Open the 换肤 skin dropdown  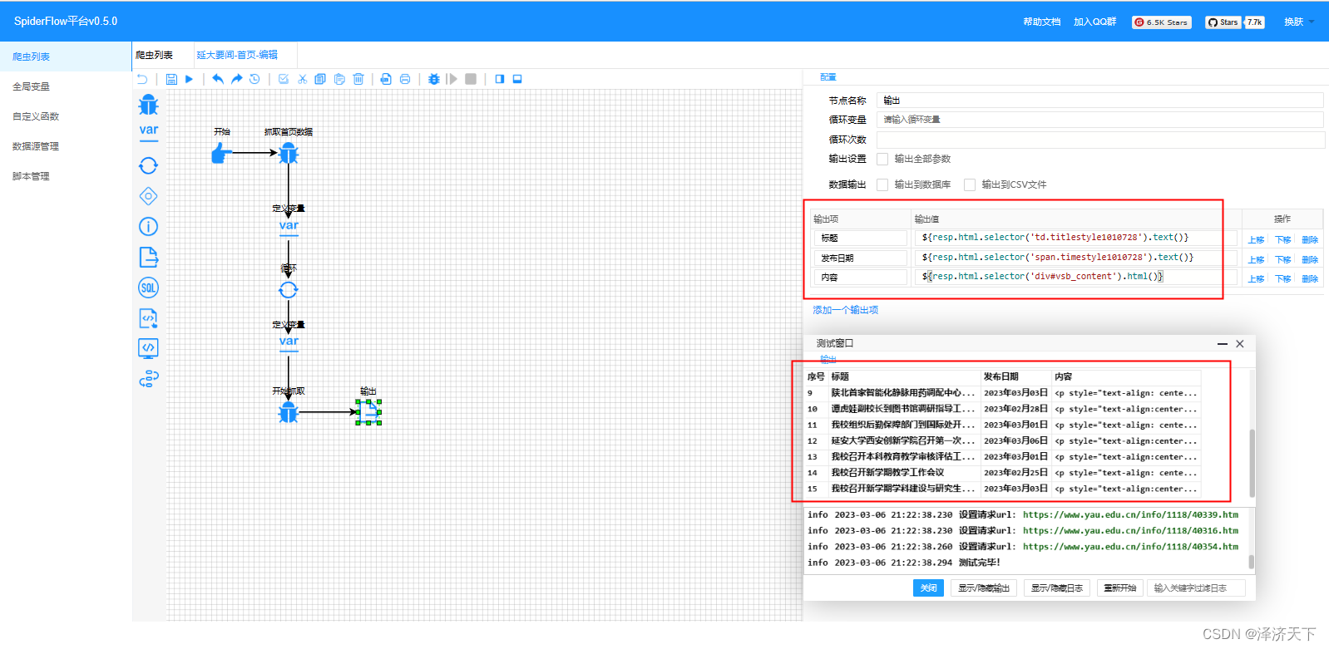[x=1299, y=22]
